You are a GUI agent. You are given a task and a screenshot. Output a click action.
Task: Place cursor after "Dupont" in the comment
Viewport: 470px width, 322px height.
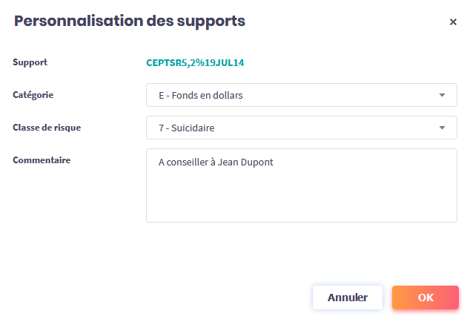pyautogui.click(x=274, y=162)
